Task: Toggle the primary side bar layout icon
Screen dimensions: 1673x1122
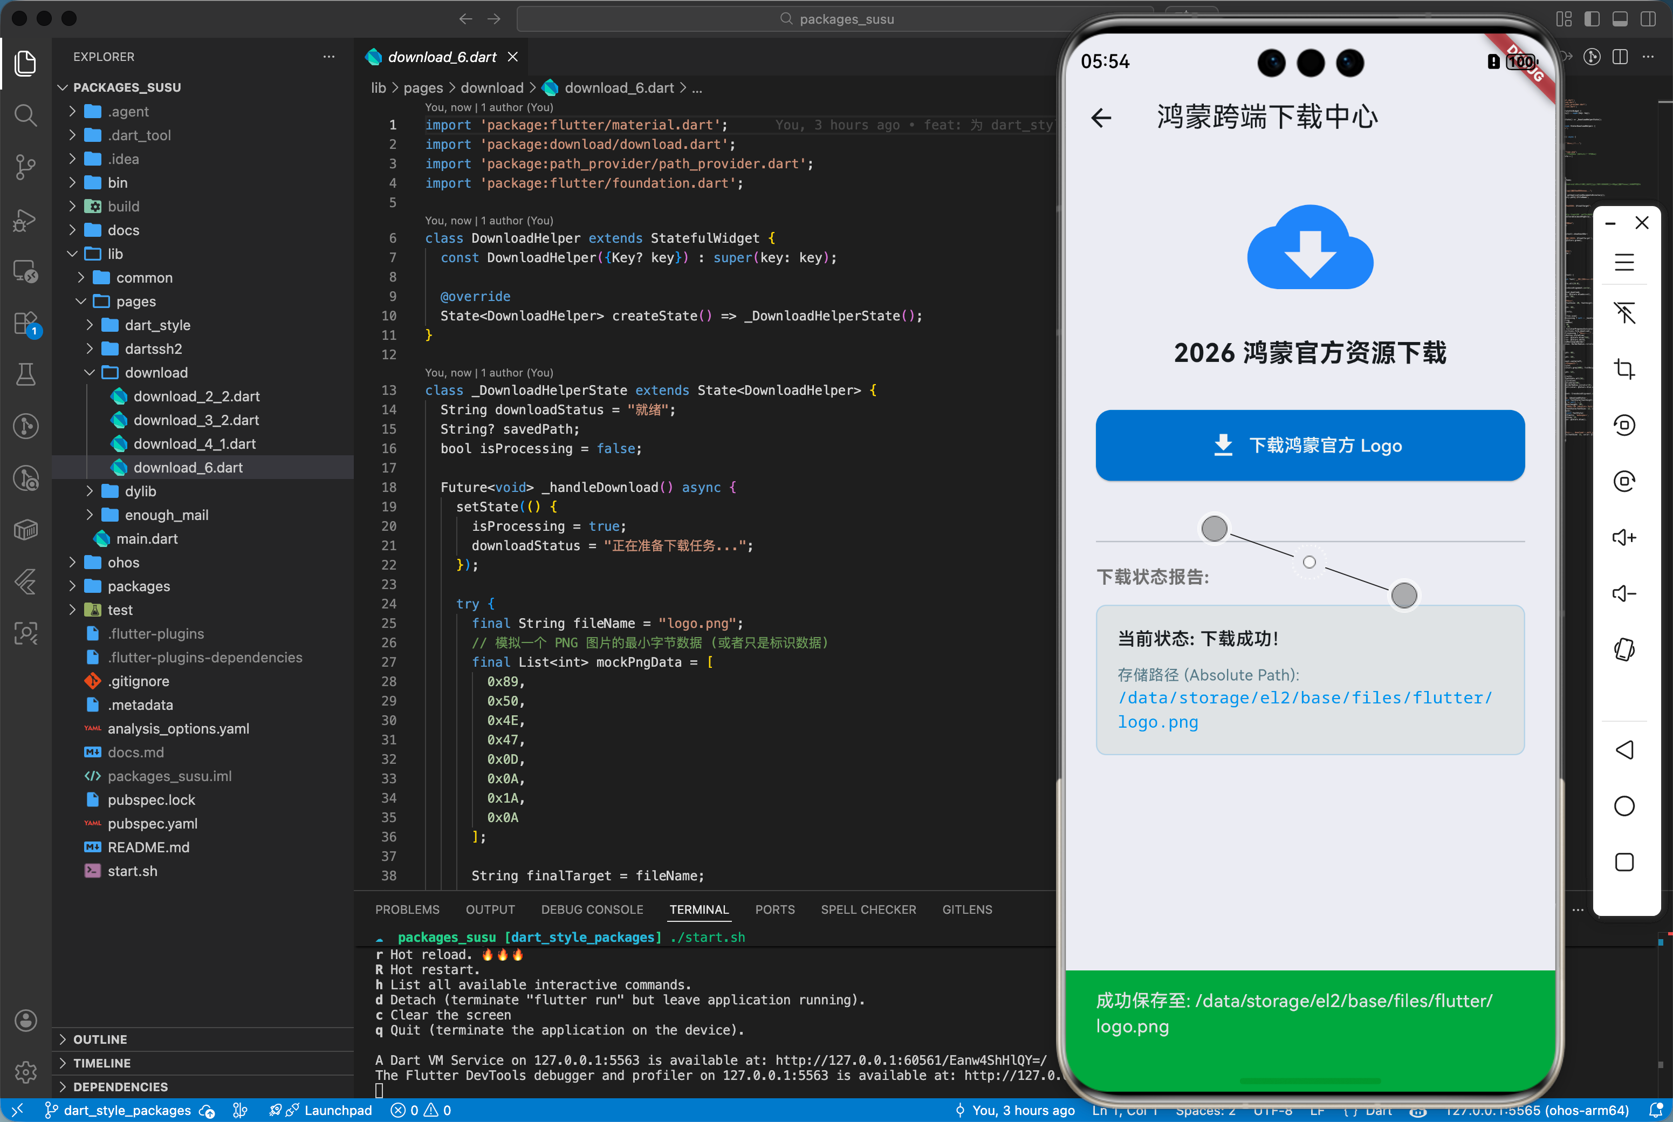Action: (1592, 19)
